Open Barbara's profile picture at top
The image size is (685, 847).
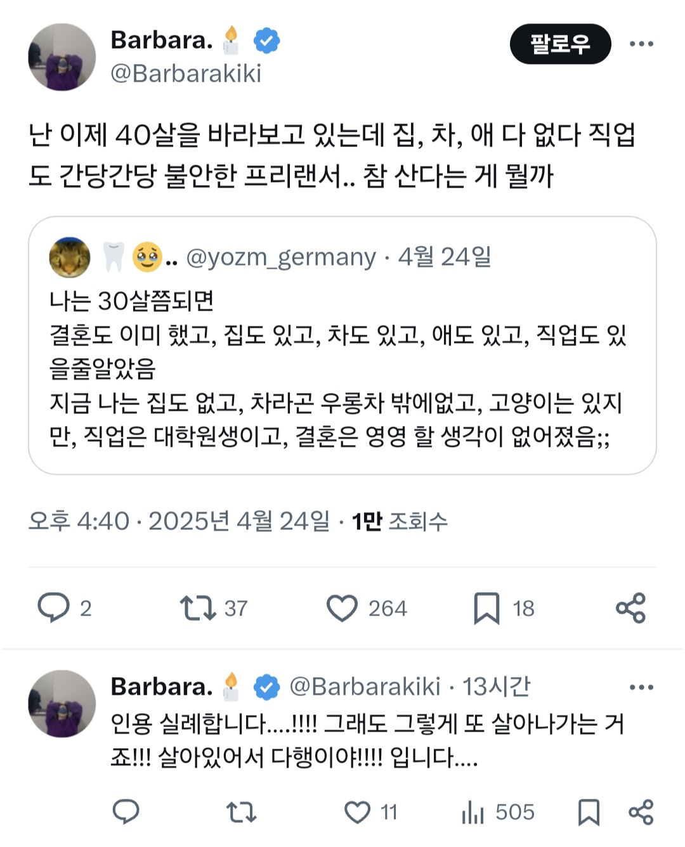click(x=62, y=57)
